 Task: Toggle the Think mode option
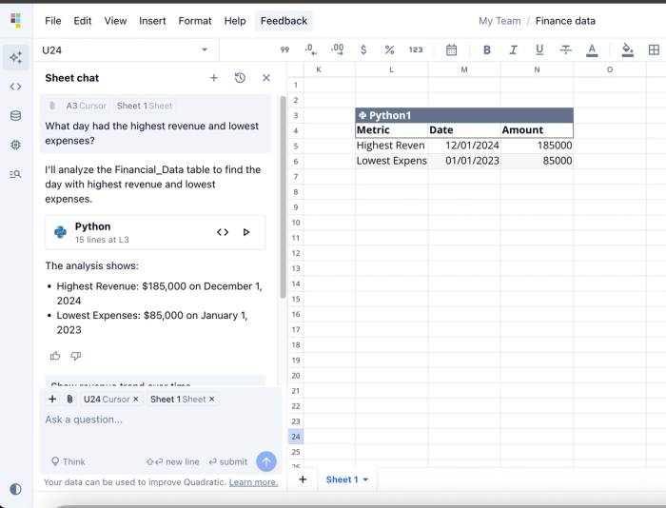click(68, 461)
